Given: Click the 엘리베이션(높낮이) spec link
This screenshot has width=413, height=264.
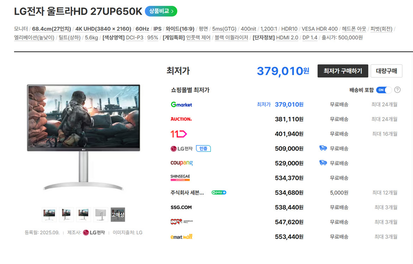Looking at the screenshot, I should (x=34, y=38).
